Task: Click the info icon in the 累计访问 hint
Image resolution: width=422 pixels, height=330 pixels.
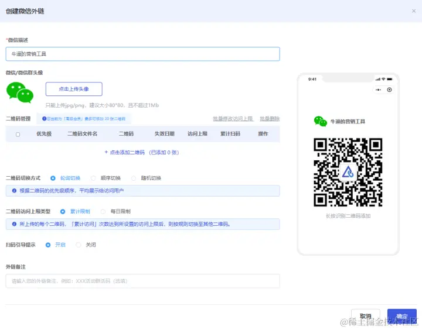Action: [14, 224]
